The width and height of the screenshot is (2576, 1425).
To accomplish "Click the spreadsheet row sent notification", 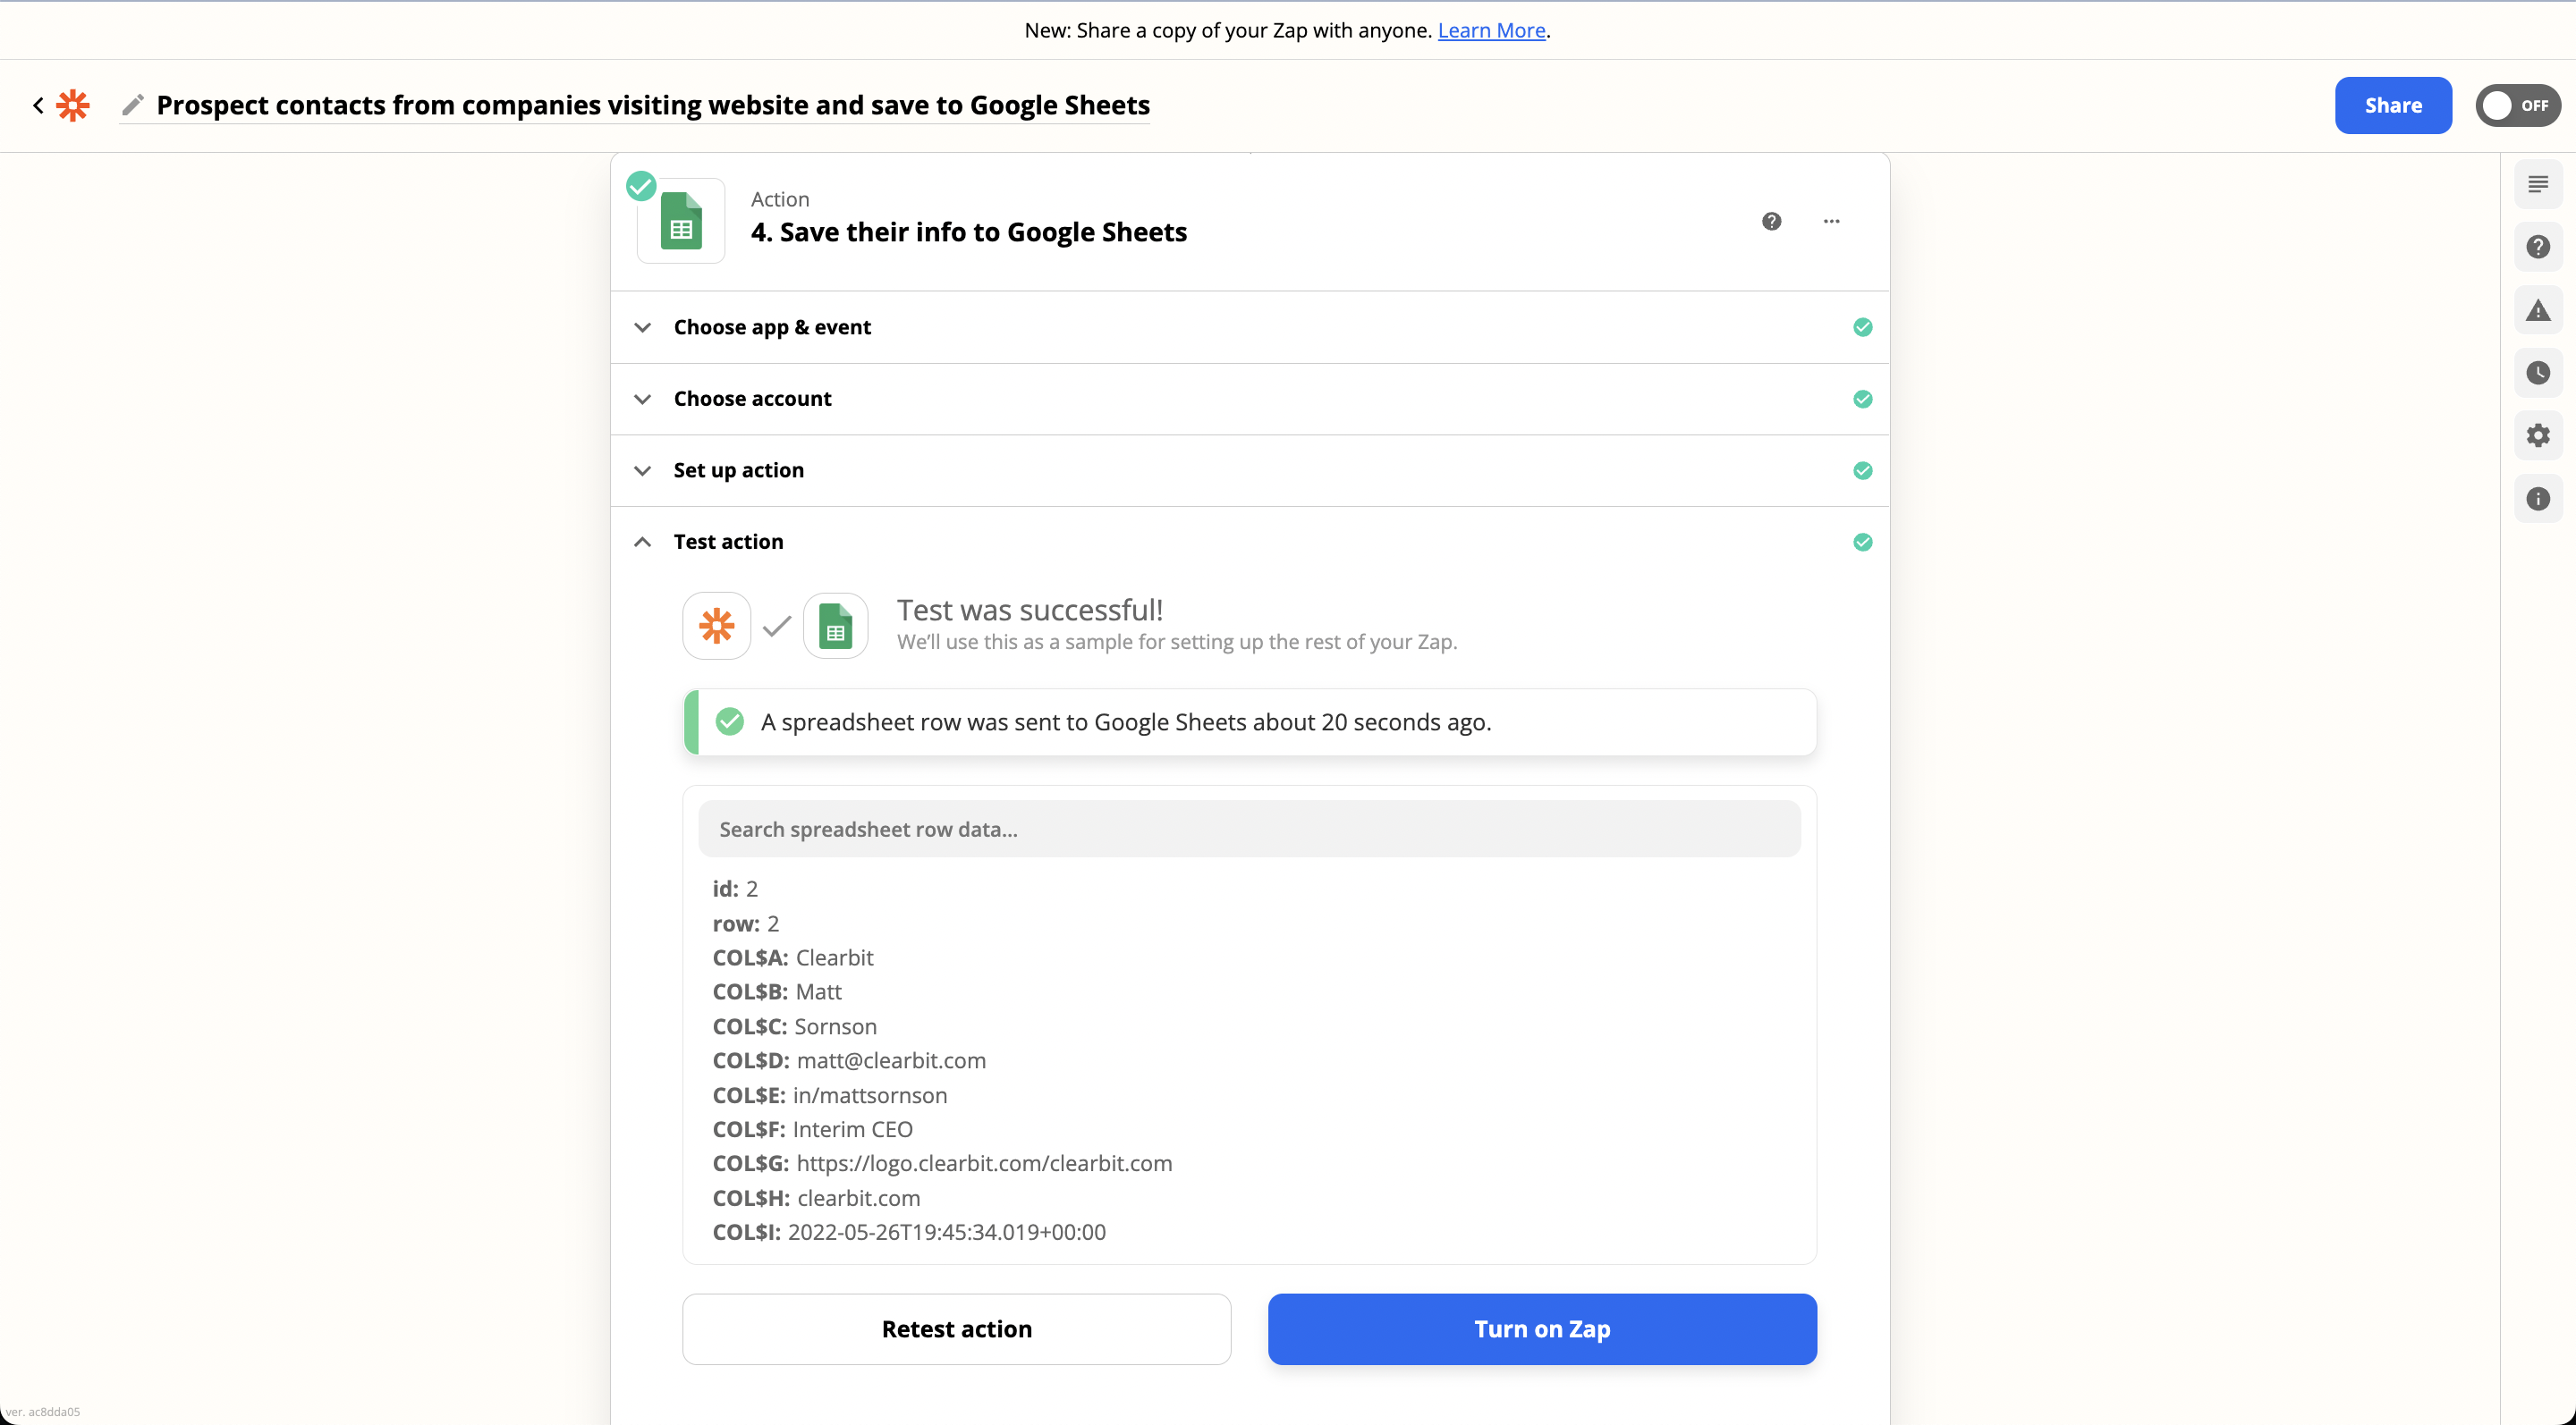I will tap(1250, 721).
